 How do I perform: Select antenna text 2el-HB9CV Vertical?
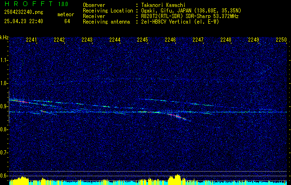click(166, 22)
